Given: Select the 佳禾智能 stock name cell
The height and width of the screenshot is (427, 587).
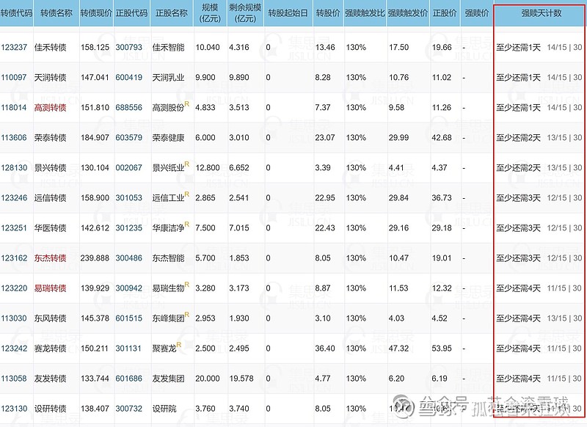Looking at the screenshot, I should pyautogui.click(x=169, y=48).
